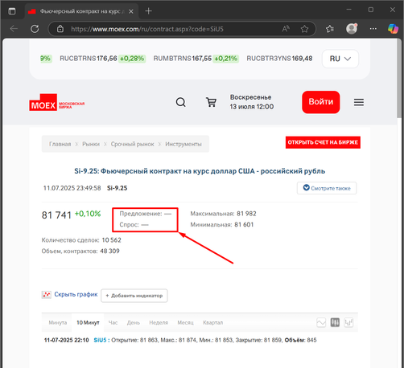Go to Рынки breadcrumb

(x=91, y=144)
